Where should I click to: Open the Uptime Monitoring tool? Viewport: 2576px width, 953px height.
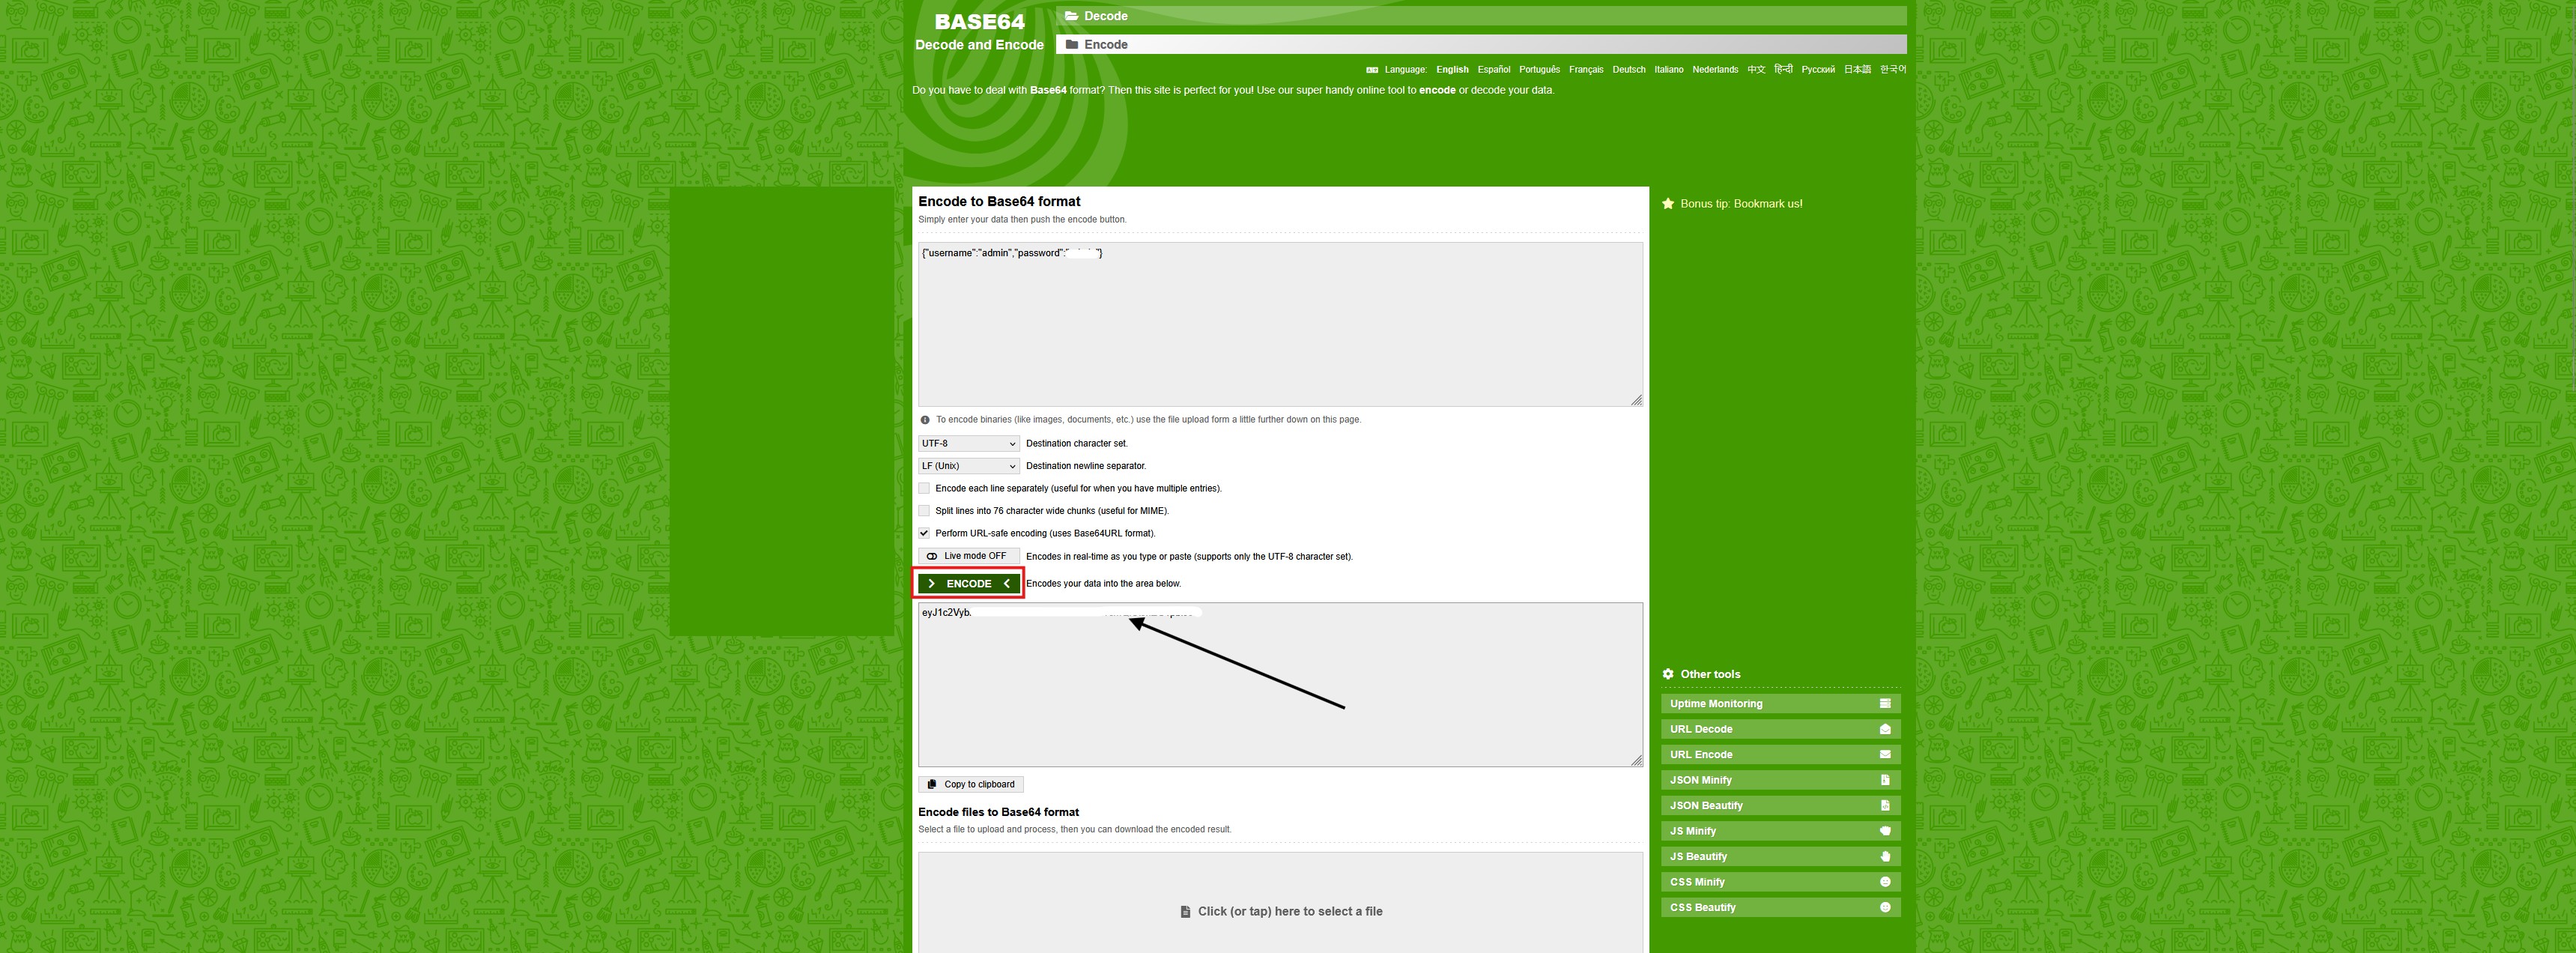1780,704
